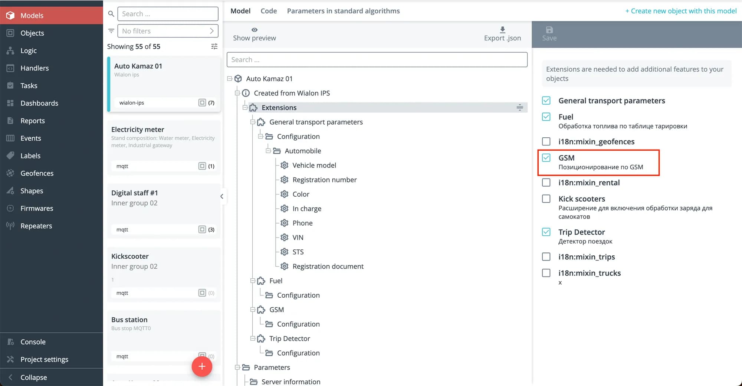Open Project settings in sidebar

point(44,359)
